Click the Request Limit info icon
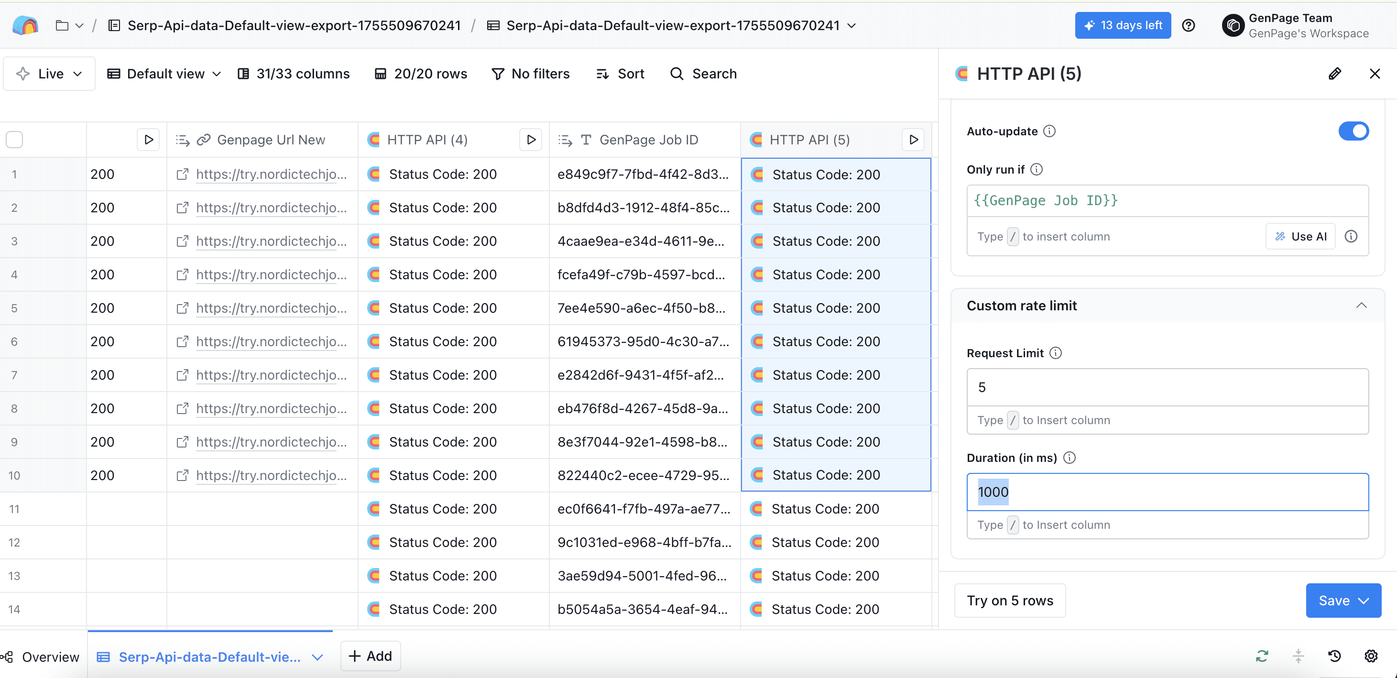The image size is (1397, 678). point(1055,353)
